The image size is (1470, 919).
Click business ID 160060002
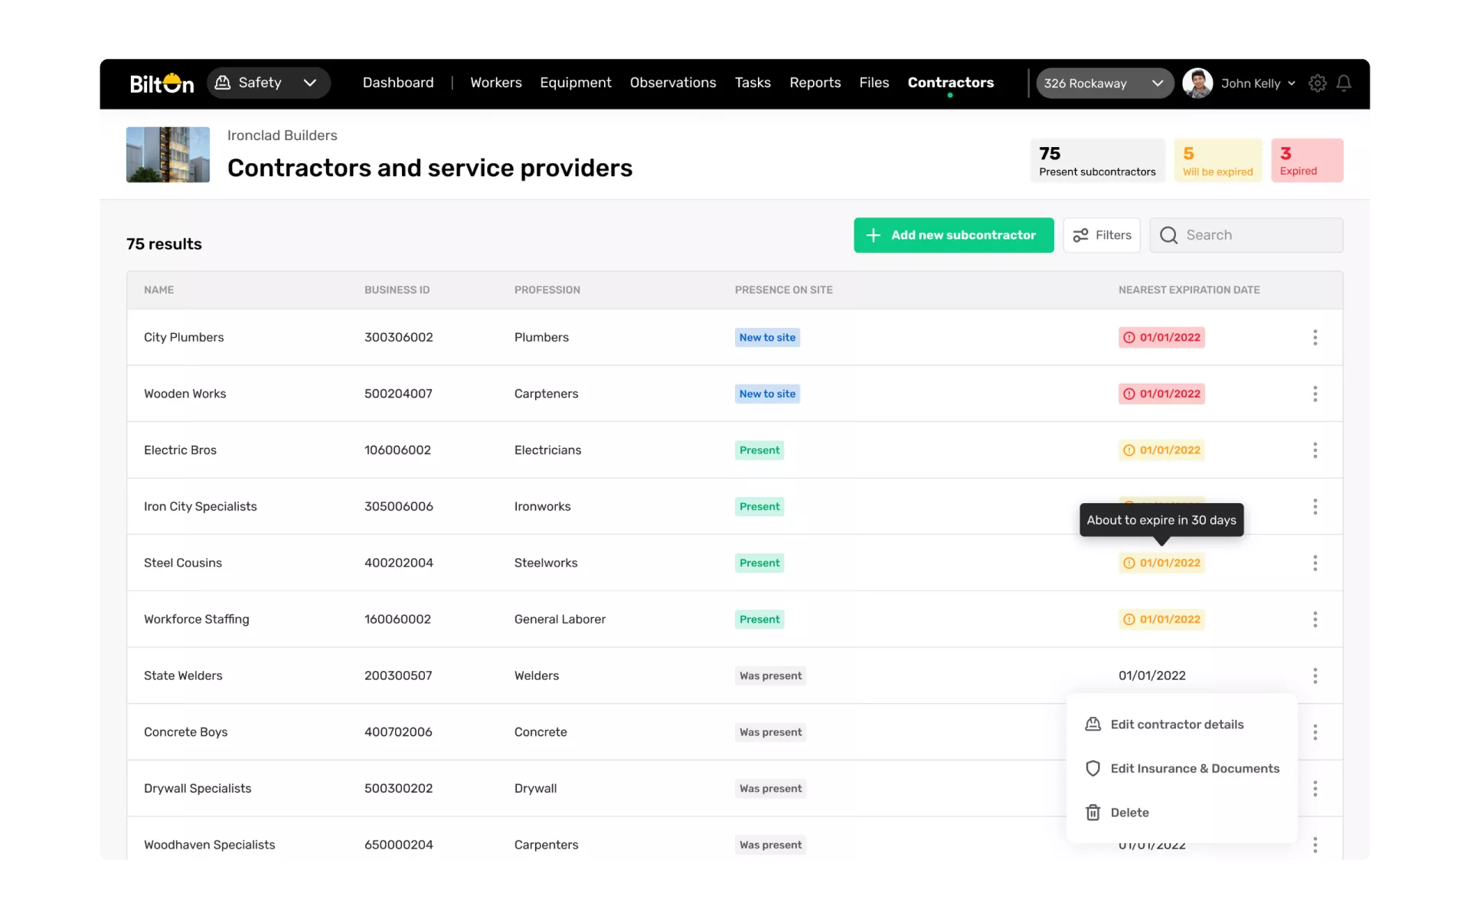tap(398, 620)
